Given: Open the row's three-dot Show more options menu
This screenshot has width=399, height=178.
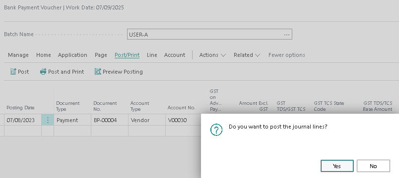Looking at the screenshot, I should [48, 120].
